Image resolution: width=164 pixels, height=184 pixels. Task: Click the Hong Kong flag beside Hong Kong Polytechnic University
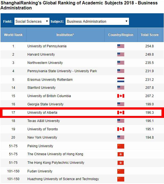tap(121, 163)
